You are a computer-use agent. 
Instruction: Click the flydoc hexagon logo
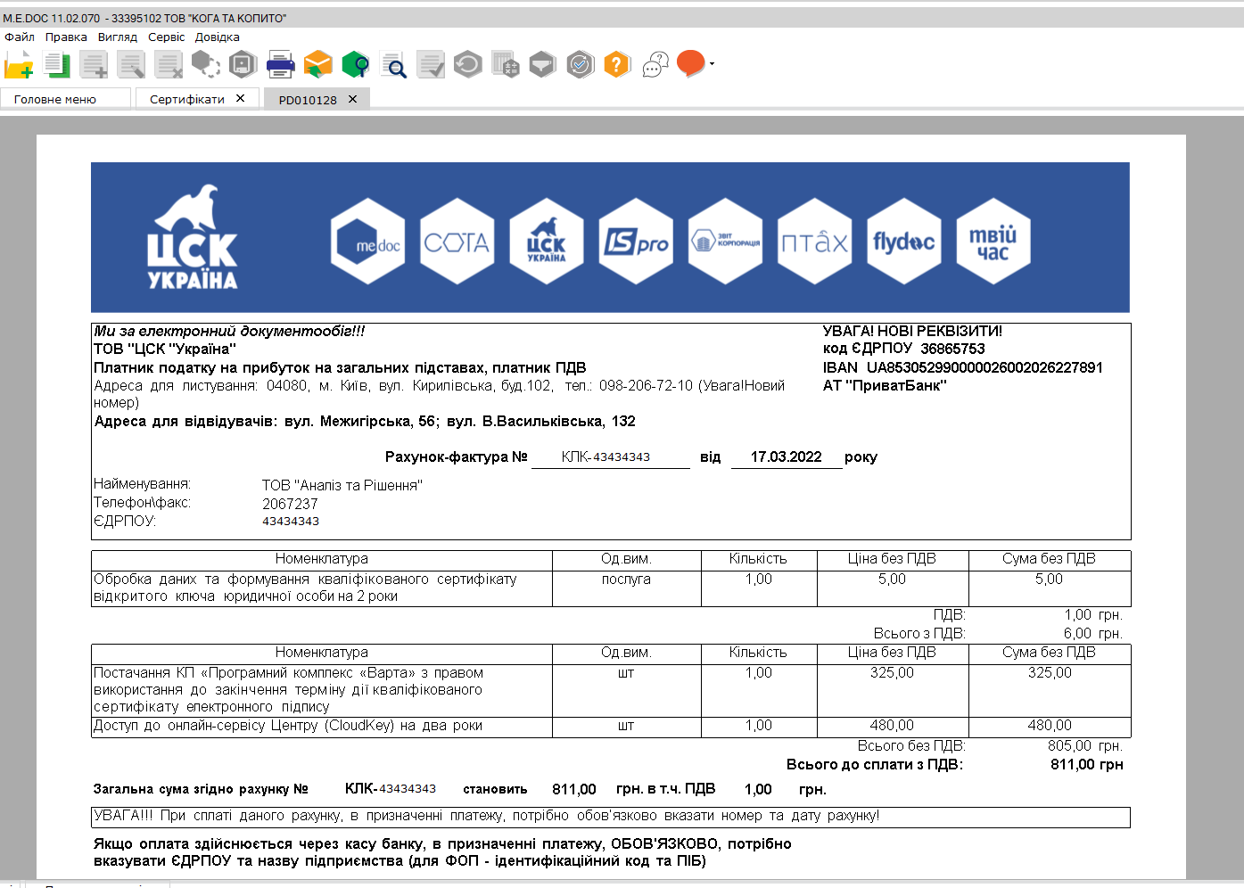tap(904, 242)
